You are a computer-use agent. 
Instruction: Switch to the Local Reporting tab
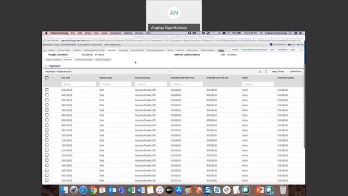click(138, 50)
